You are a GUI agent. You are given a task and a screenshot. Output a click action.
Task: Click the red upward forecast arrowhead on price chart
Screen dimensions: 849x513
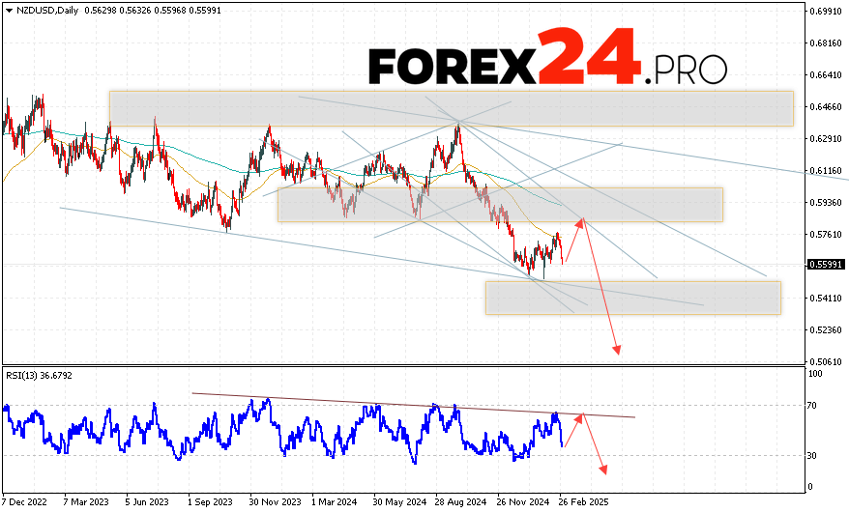pos(582,221)
